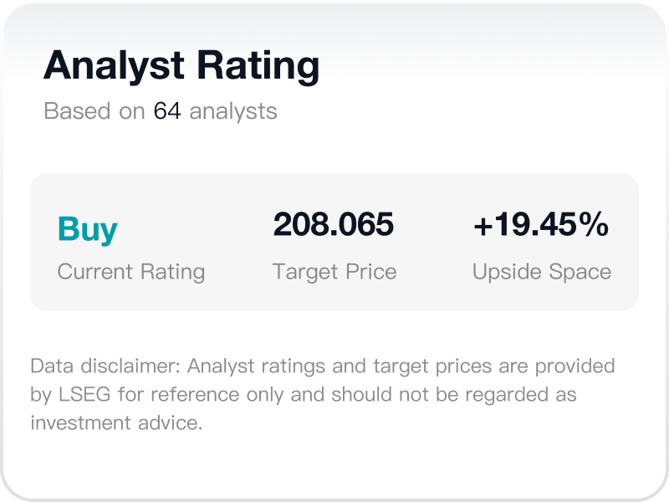The height and width of the screenshot is (502, 669).
Task: Select the Based on 64 analysts subtitle
Action: coord(161,112)
